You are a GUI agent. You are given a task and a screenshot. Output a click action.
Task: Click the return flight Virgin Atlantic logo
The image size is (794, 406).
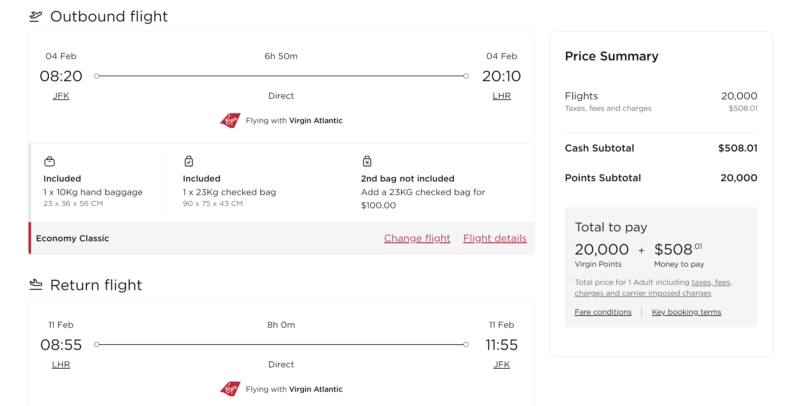coord(231,389)
